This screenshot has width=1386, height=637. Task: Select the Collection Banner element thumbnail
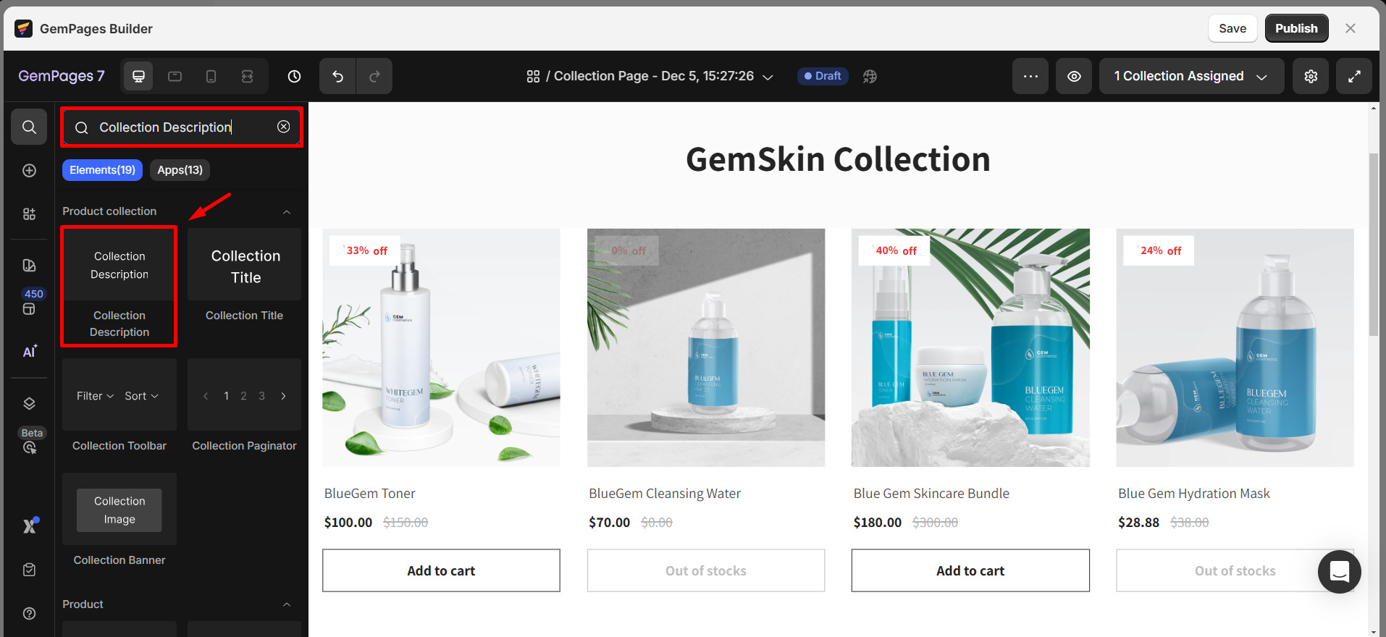pyautogui.click(x=119, y=510)
